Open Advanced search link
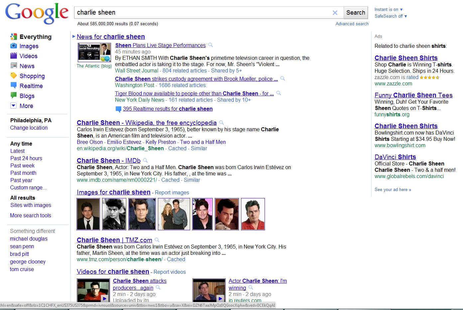Viewport: 463px width, 310px height. point(352,24)
